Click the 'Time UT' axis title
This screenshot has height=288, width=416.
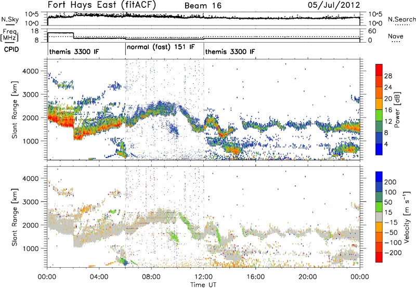(x=203, y=285)
